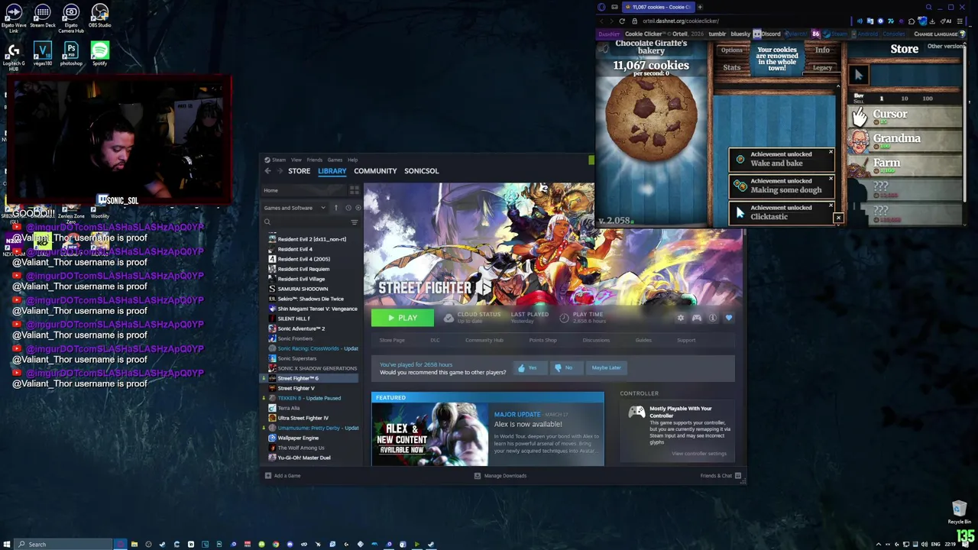Toggle the favorite heart icon for Street Fighter 6
Image resolution: width=978 pixels, height=550 pixels.
click(729, 318)
